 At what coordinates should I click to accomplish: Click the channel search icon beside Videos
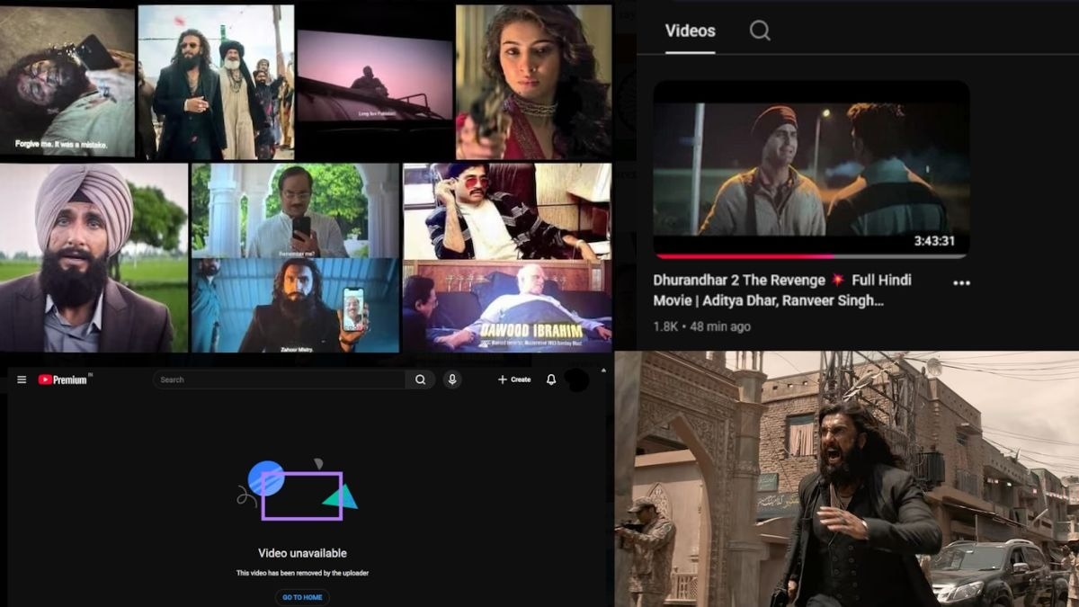tap(760, 31)
